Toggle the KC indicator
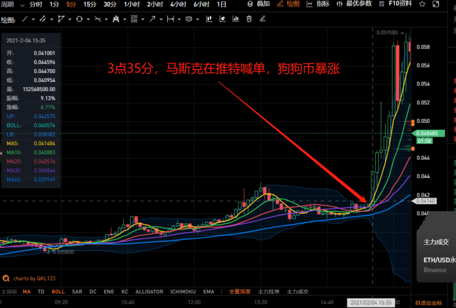 125,292
